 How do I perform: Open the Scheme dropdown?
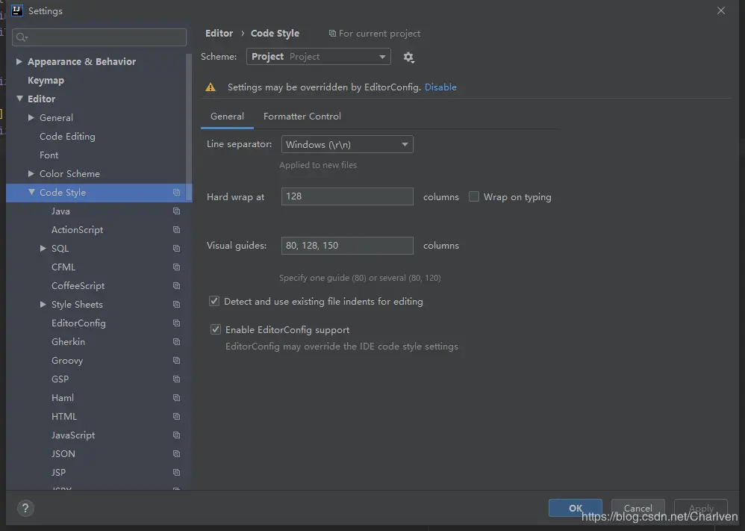point(318,57)
